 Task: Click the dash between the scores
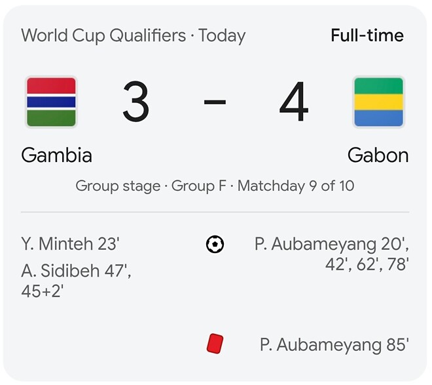tap(215, 103)
